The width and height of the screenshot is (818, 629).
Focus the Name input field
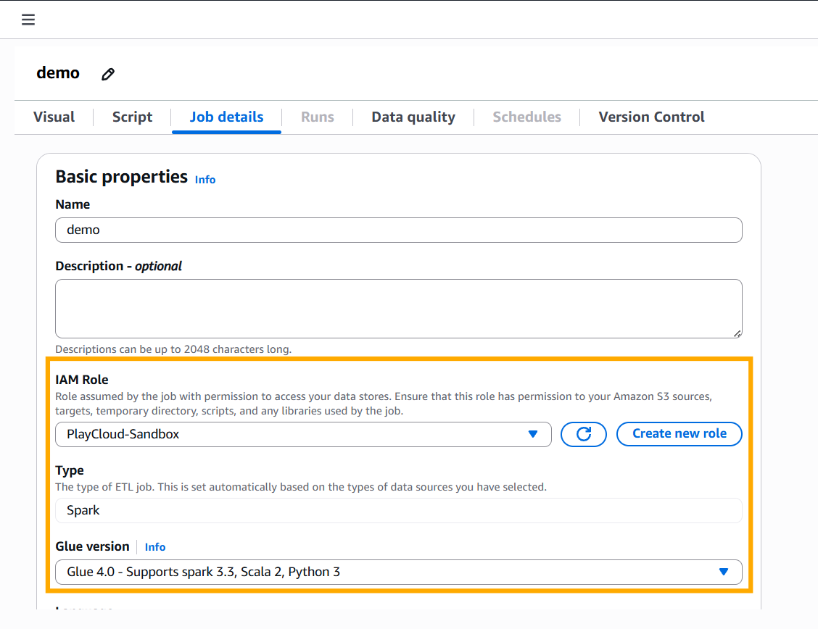point(399,230)
